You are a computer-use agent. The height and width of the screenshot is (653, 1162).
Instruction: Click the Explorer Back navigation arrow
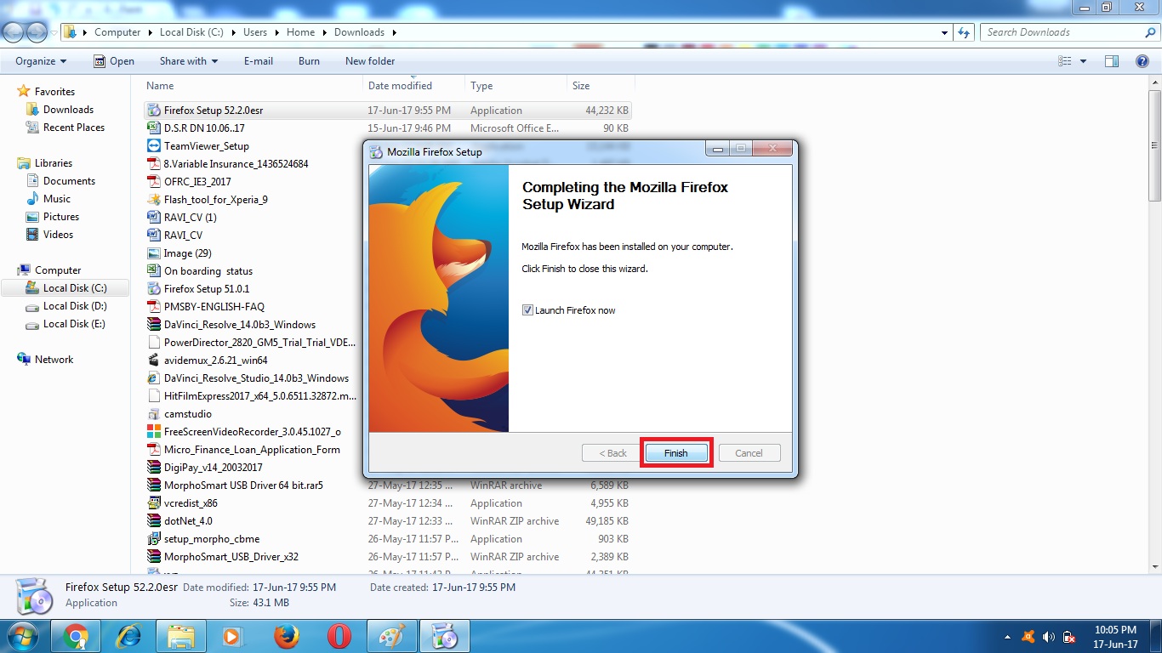[14, 32]
